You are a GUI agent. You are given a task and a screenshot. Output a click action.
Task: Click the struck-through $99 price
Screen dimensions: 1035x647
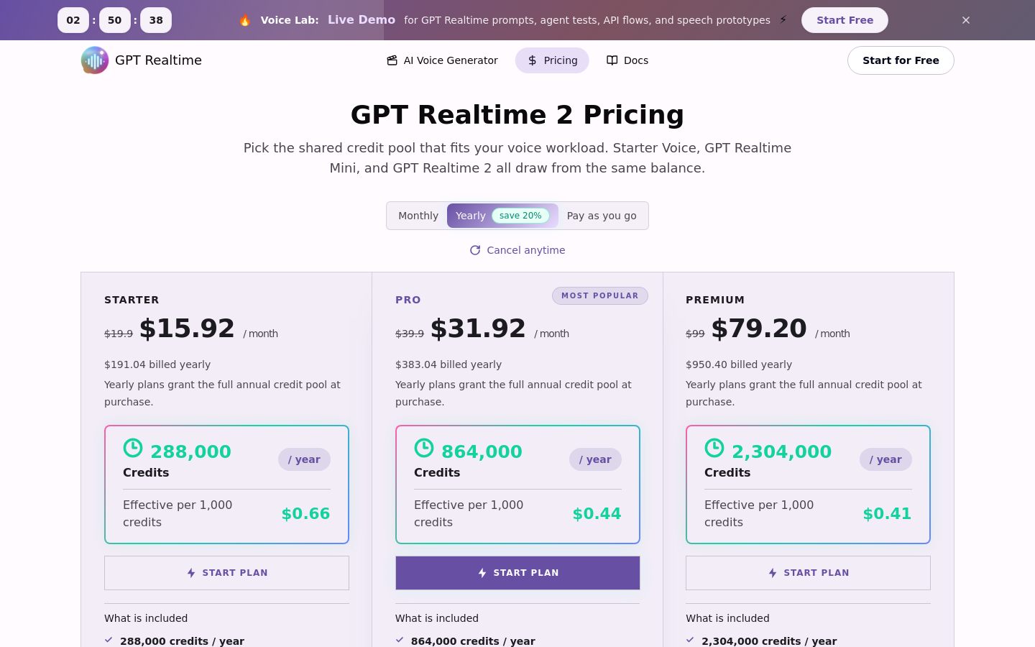click(695, 334)
